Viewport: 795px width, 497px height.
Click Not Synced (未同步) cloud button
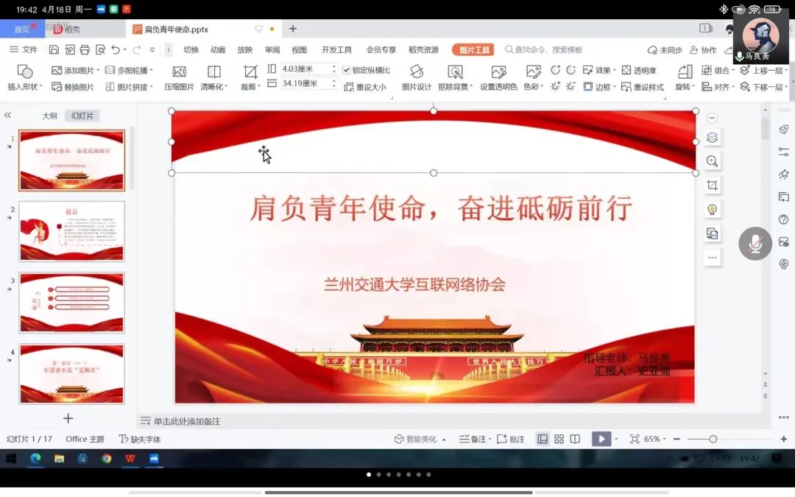point(665,50)
